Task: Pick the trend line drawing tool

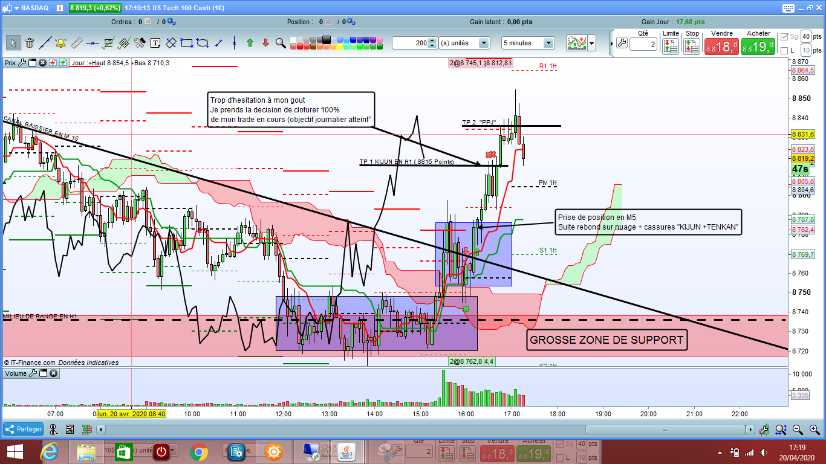Action: click(x=45, y=43)
